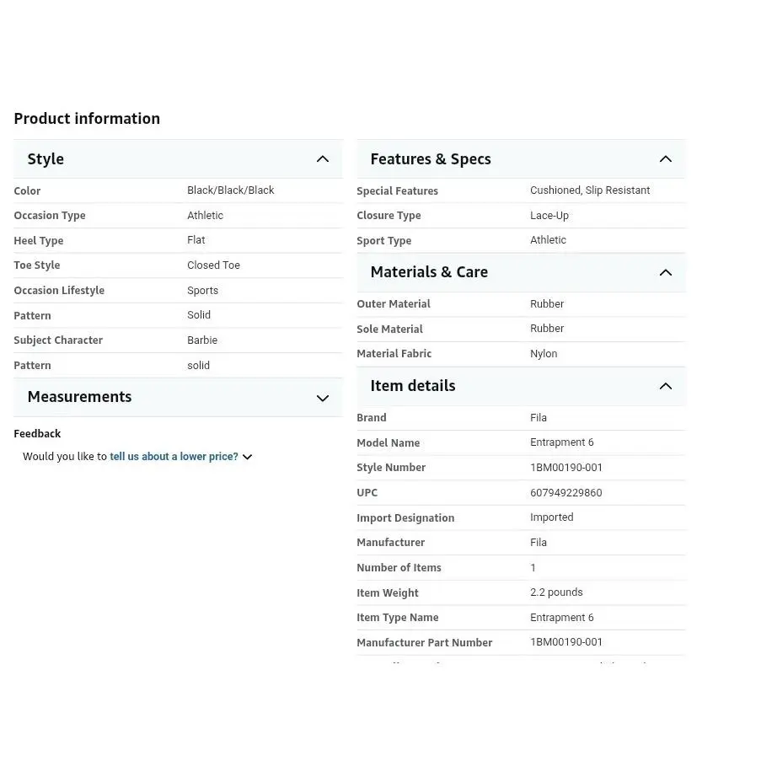Click the Materials & Care heading
Screen dimensions: 761x761
[429, 272]
